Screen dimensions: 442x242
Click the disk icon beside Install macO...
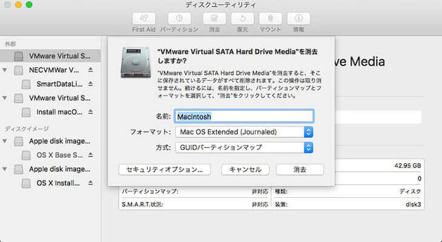tap(26, 112)
